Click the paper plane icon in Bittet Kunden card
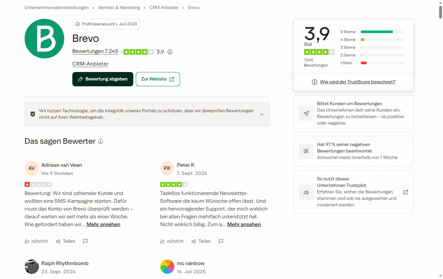The width and height of the screenshot is (443, 279). tap(306, 114)
